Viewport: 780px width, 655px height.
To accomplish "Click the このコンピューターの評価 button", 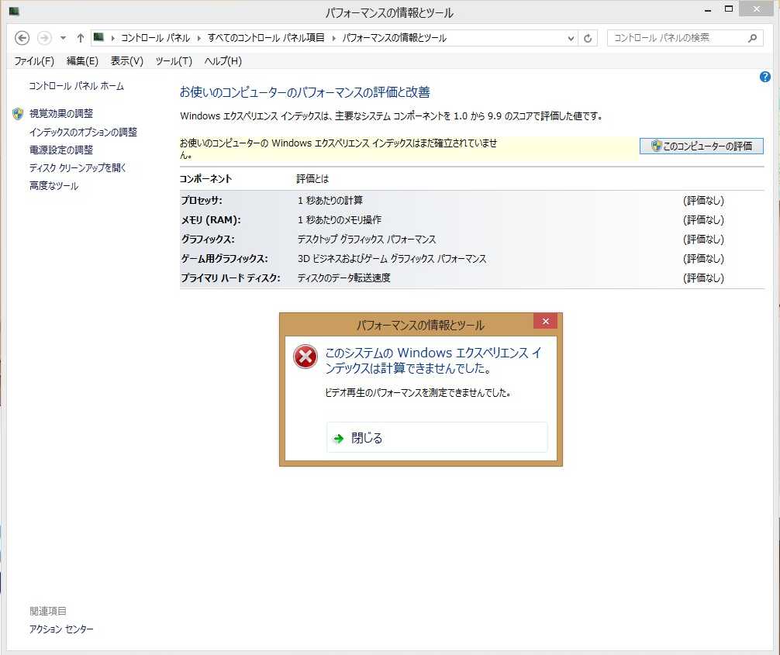I will tap(701, 147).
